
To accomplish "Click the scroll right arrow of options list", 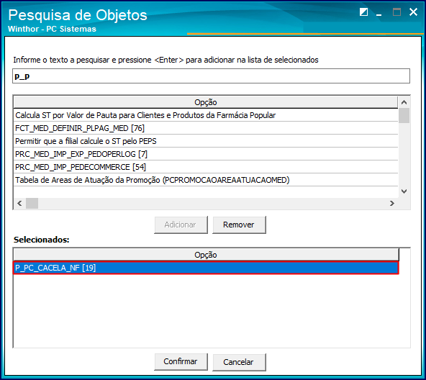I will [391, 204].
